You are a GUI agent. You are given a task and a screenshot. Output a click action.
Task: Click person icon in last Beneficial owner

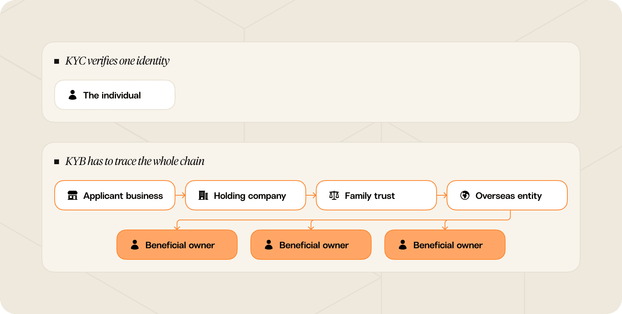(x=403, y=245)
